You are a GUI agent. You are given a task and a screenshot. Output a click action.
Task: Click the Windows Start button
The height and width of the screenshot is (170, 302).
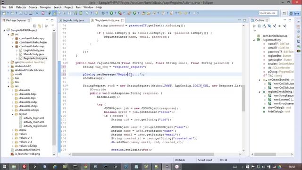point(4,167)
